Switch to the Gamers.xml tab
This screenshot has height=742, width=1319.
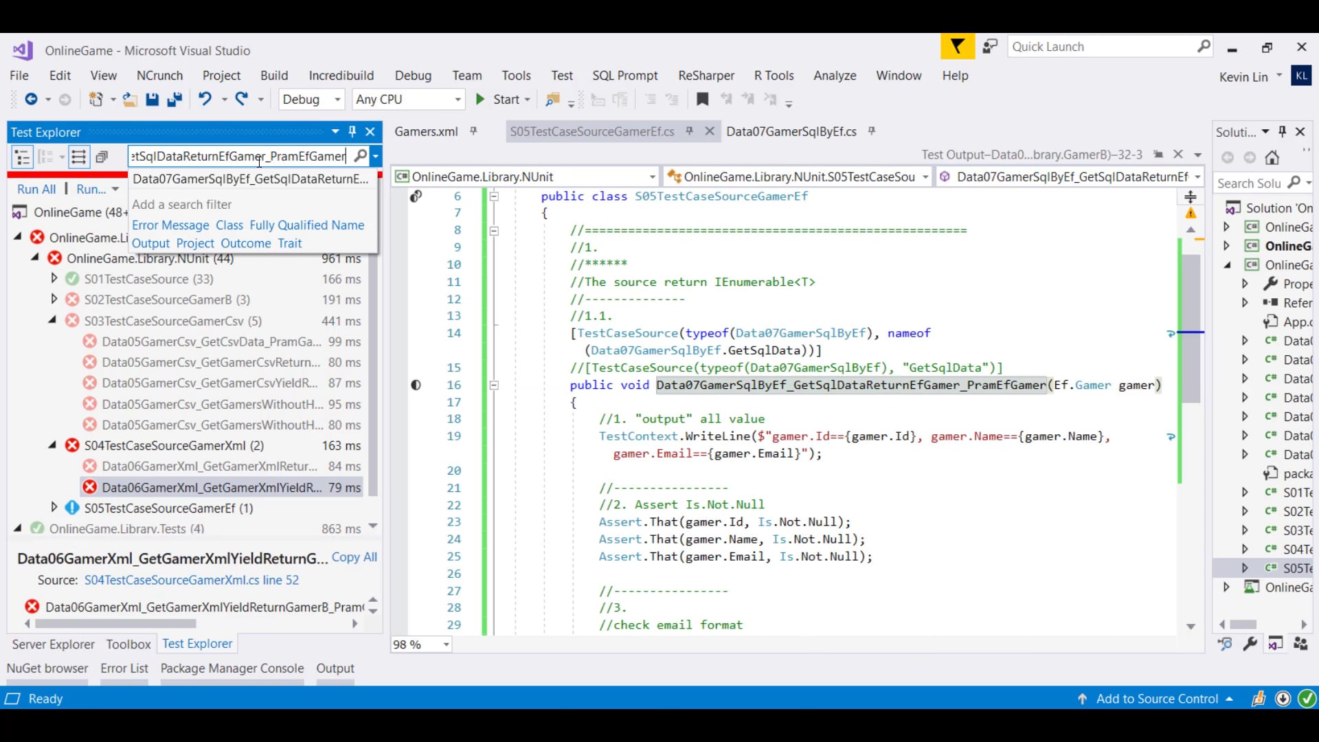[x=426, y=131]
